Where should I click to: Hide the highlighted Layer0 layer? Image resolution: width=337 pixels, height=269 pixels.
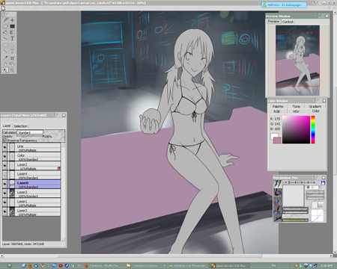4,184
